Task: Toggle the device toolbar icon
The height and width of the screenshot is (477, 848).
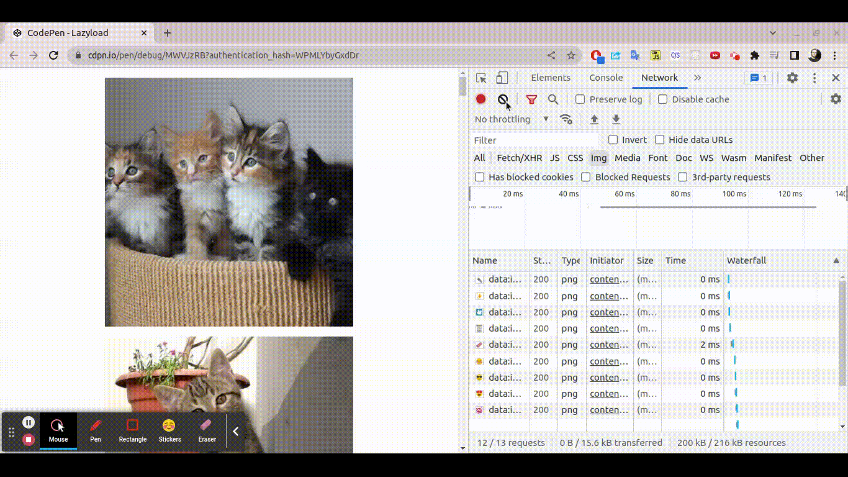Action: [x=502, y=78]
